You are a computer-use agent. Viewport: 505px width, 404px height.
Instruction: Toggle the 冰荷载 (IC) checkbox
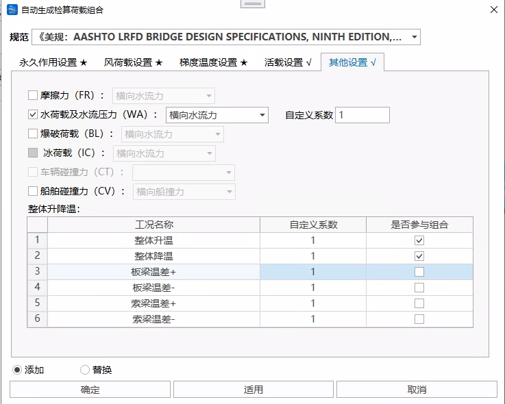33,153
